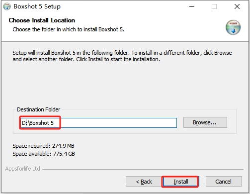Open the Browse... folder picker
Screen dimensions: 250x194
click(x=205, y=122)
